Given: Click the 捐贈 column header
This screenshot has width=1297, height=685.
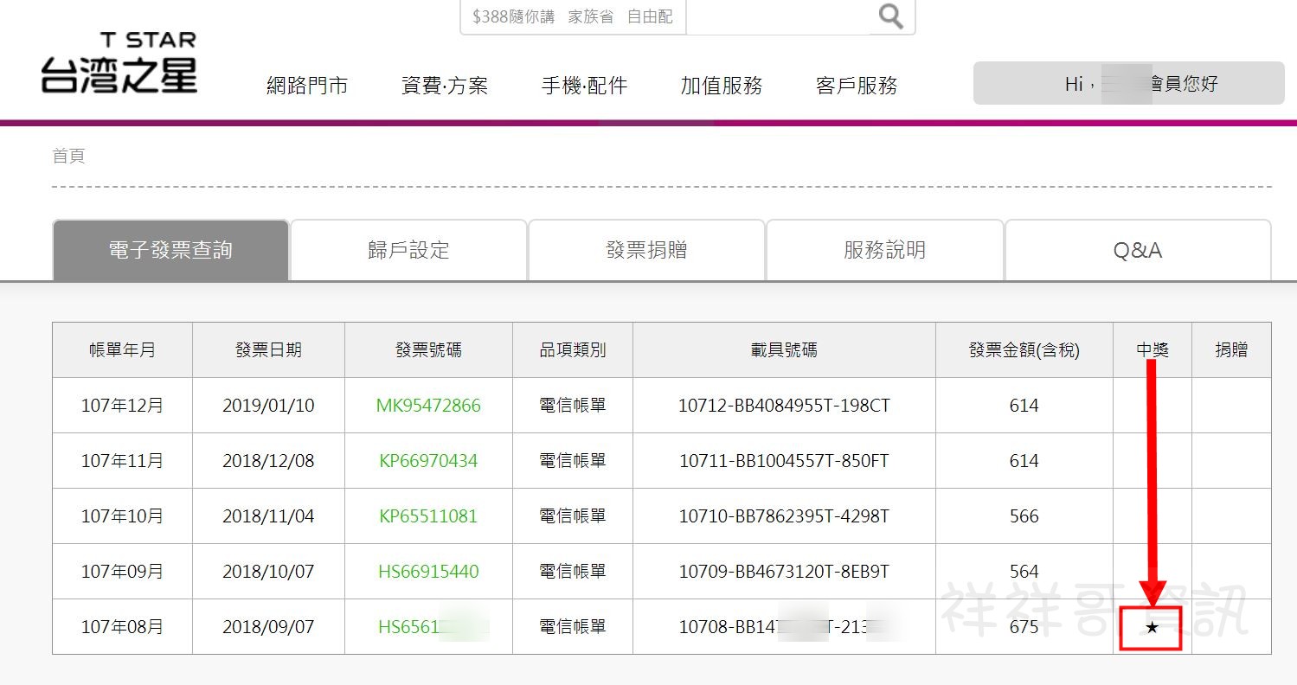Looking at the screenshot, I should tap(1231, 350).
